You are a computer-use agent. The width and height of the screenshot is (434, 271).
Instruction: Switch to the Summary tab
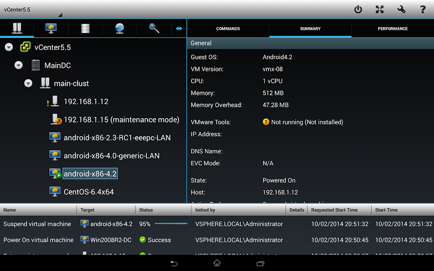[310, 29]
